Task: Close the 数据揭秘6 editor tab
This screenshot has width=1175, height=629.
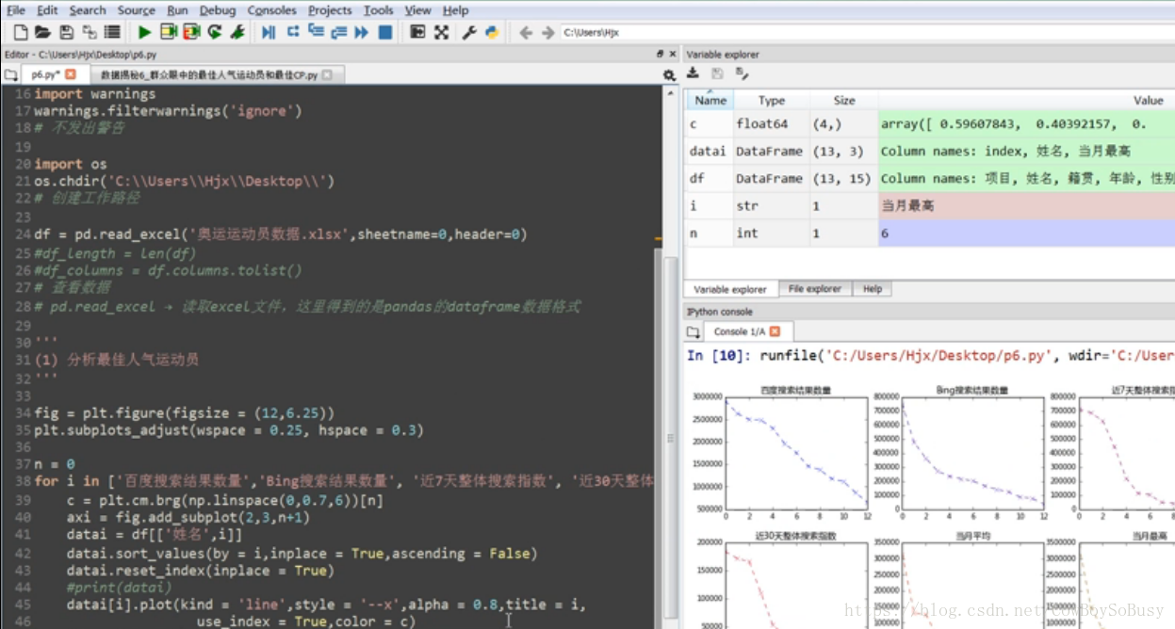Action: [328, 74]
